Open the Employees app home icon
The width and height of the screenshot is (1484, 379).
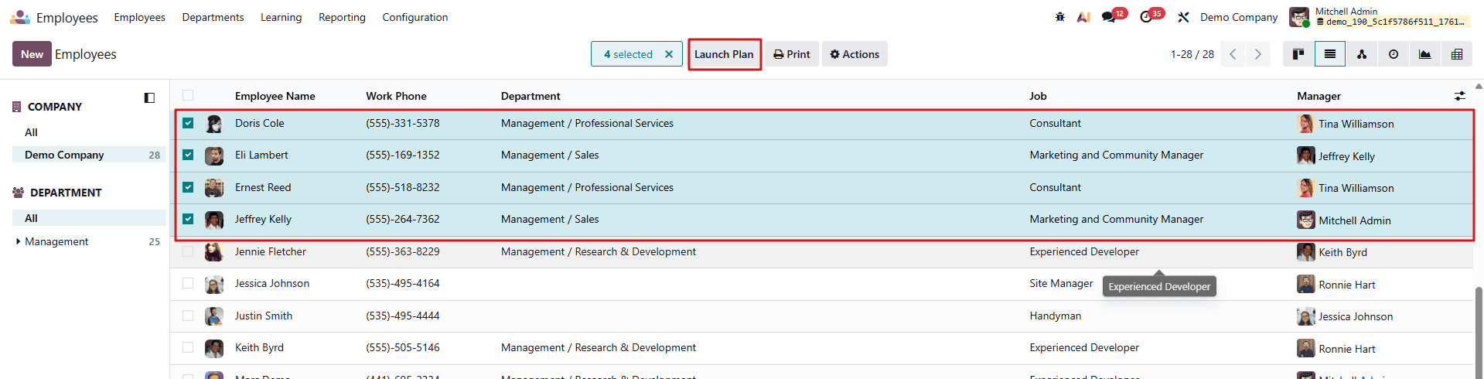21,17
